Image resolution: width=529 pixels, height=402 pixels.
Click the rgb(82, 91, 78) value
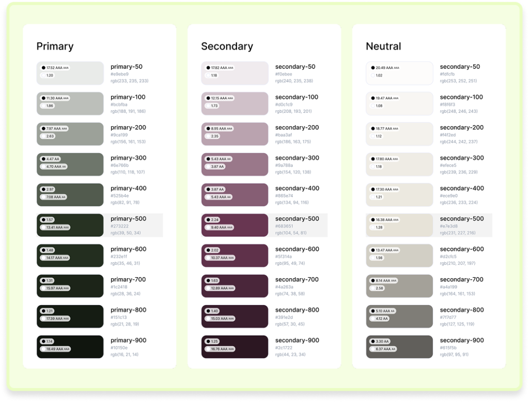[125, 202]
